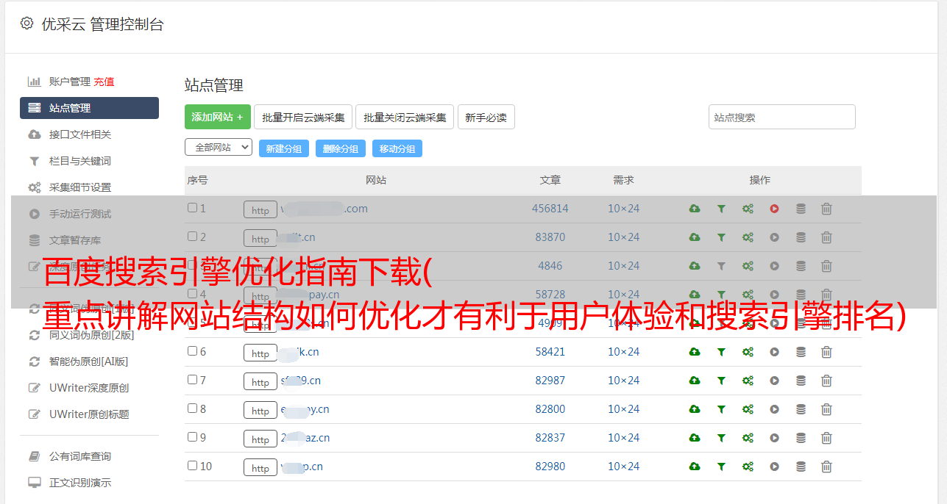
Task: Click the 新建分组 button
Action: (x=284, y=148)
